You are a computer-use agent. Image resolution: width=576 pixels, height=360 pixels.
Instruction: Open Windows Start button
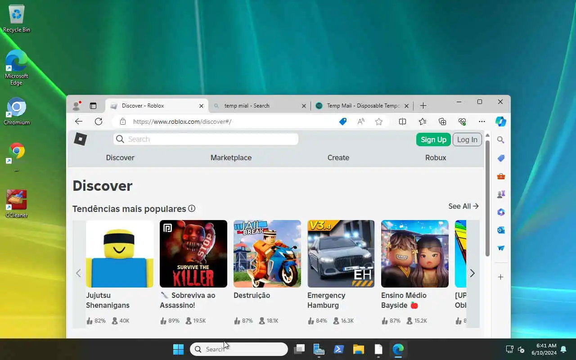179,349
